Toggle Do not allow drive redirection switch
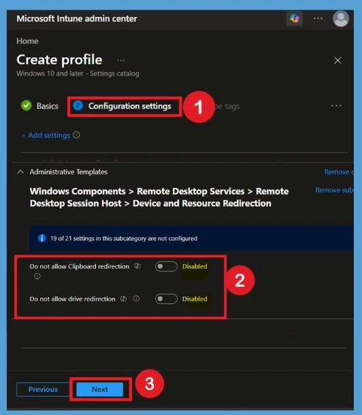This screenshot has width=362, height=415. (166, 299)
